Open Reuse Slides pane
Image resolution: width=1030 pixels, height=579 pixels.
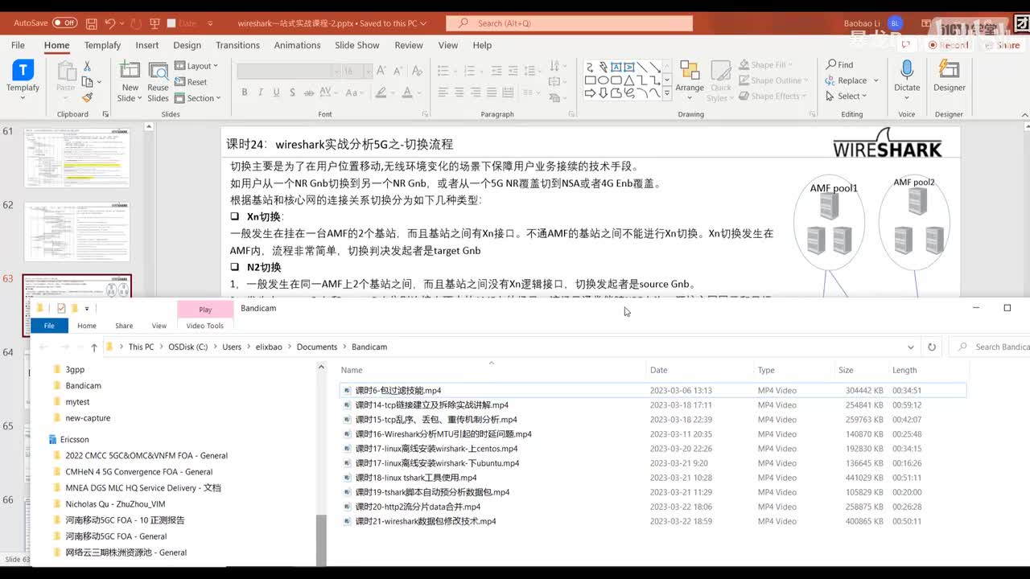pyautogui.click(x=159, y=81)
